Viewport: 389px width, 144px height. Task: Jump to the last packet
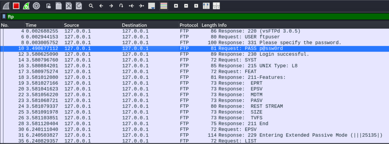point(141,6)
